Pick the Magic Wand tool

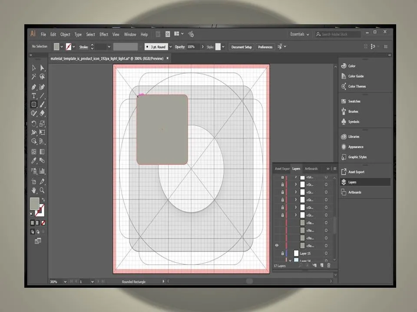coord(34,77)
